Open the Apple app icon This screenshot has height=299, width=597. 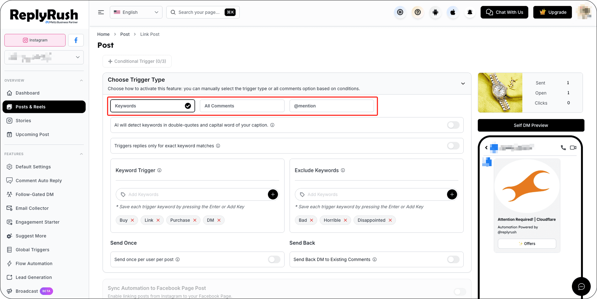pyautogui.click(x=453, y=12)
